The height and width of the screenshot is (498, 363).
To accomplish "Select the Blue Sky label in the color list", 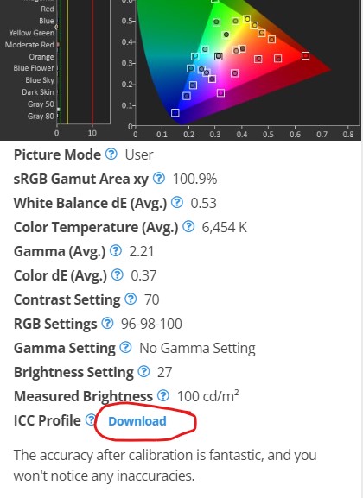I will click(x=40, y=80).
